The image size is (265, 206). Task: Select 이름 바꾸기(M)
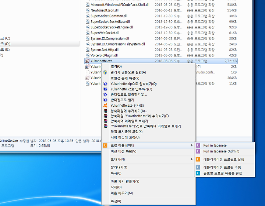[149, 193]
